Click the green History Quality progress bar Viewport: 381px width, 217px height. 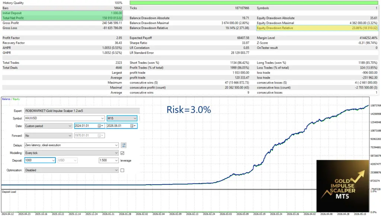pos(254,3)
